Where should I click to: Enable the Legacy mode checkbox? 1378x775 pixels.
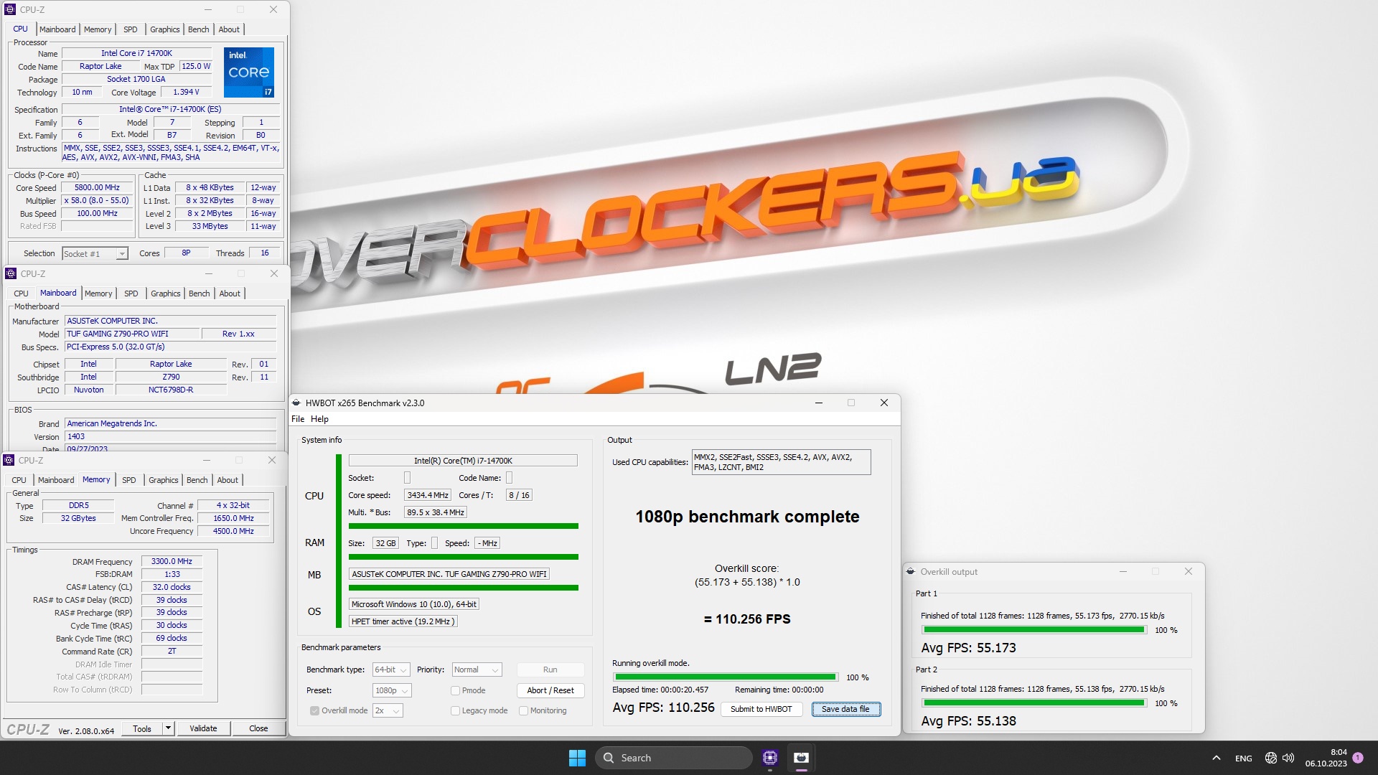pos(455,710)
